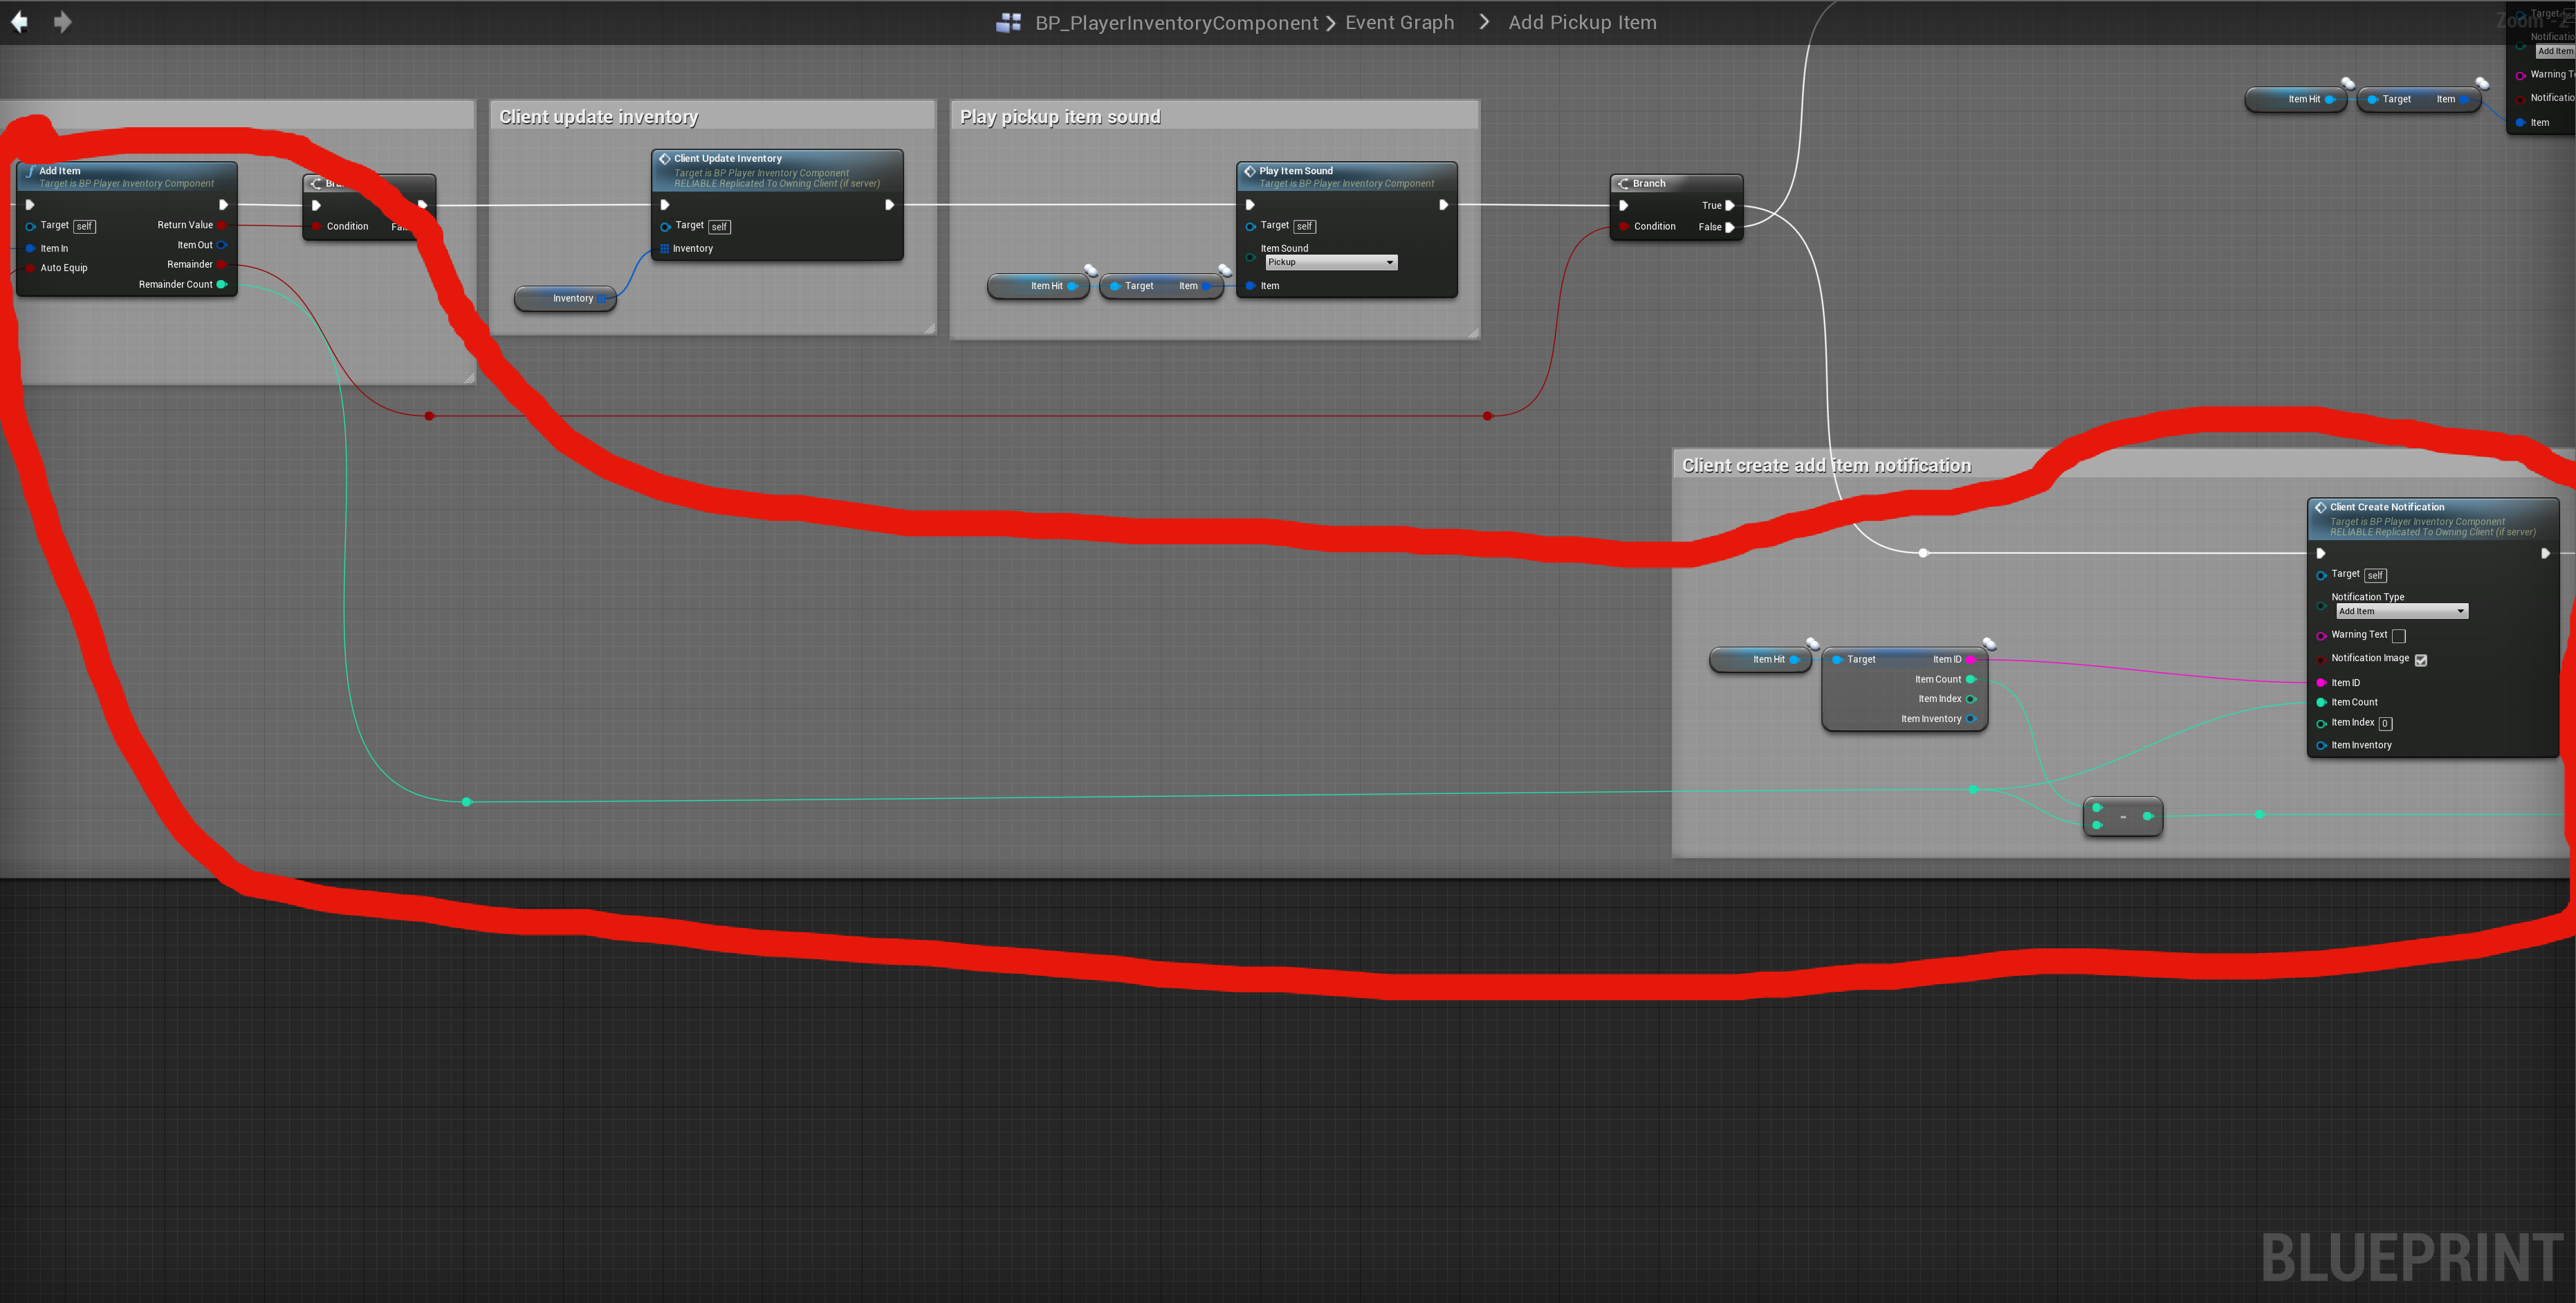Click the forward navigation arrow
Screen dimensions: 2576x1303
(62, 22)
